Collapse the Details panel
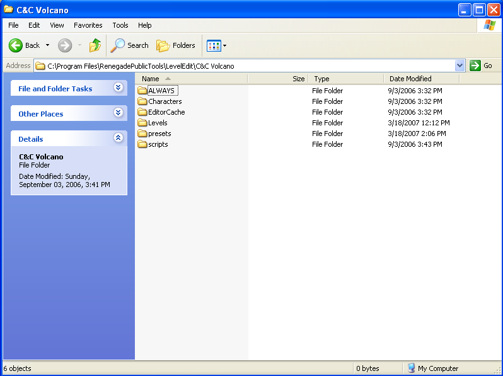The height and width of the screenshot is (376, 503). (x=118, y=138)
